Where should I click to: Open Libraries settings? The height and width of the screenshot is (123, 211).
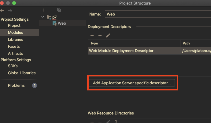(x=16, y=40)
